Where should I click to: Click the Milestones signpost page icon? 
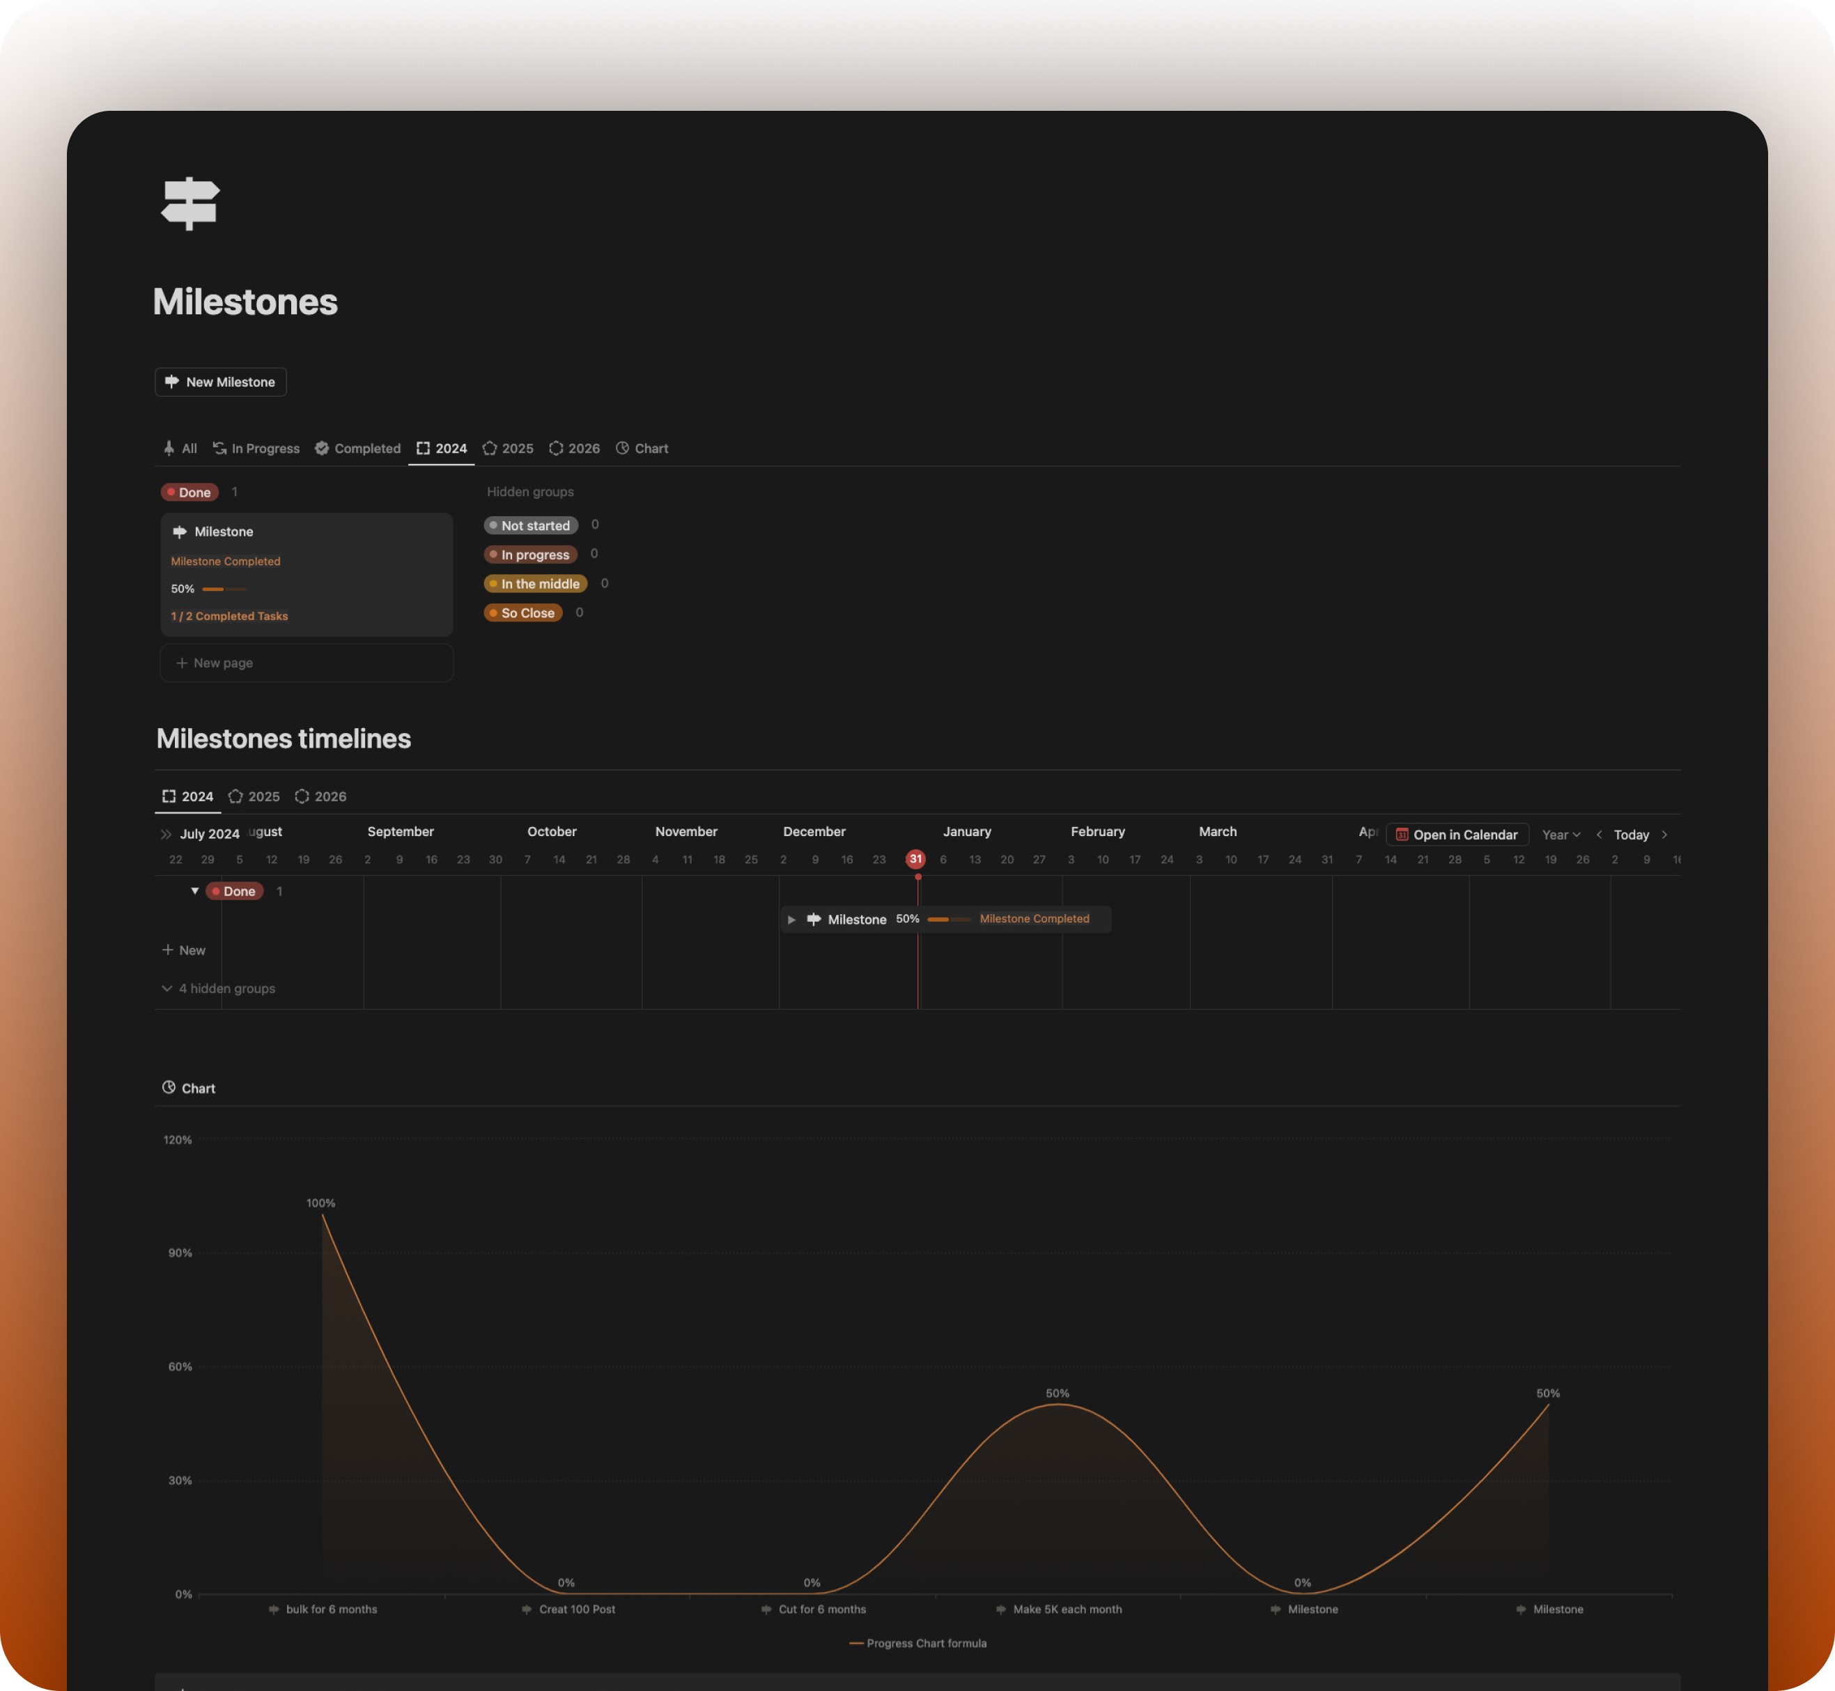click(x=190, y=203)
